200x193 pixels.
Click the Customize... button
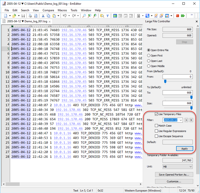click(174, 181)
